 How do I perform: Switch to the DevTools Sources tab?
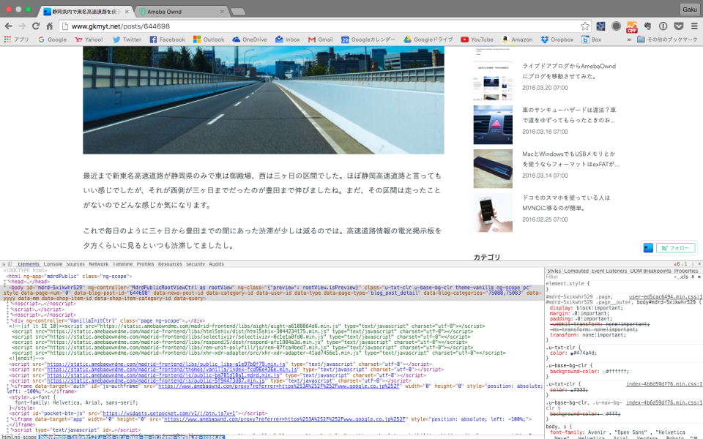coord(75,264)
